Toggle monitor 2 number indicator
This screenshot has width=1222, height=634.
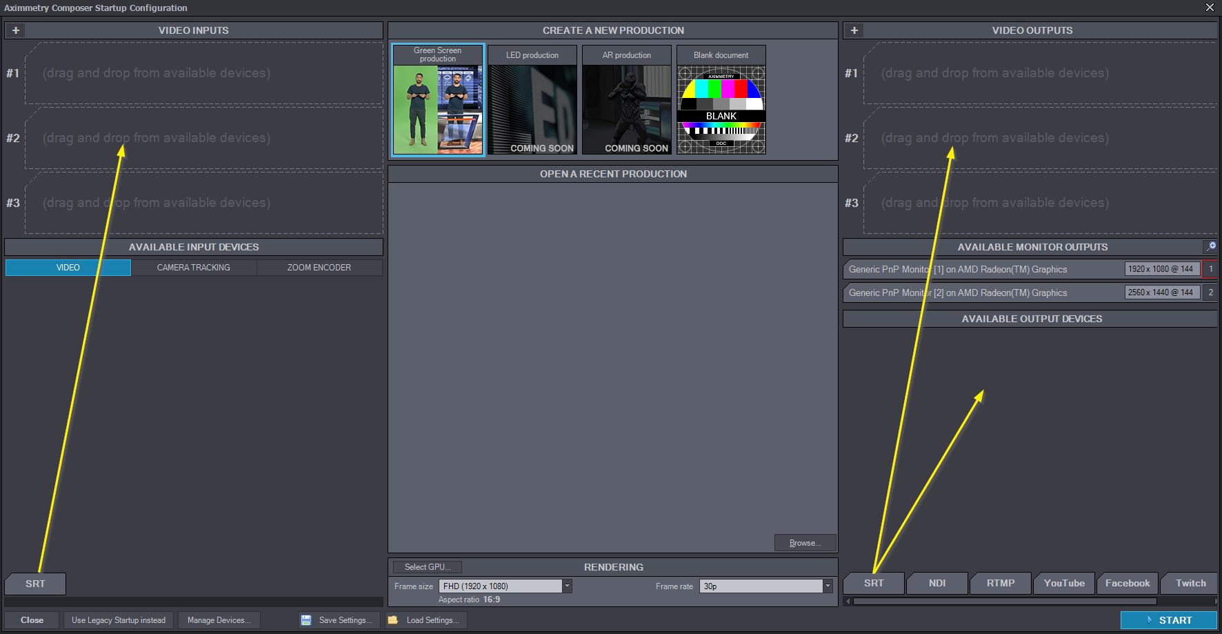tap(1210, 293)
